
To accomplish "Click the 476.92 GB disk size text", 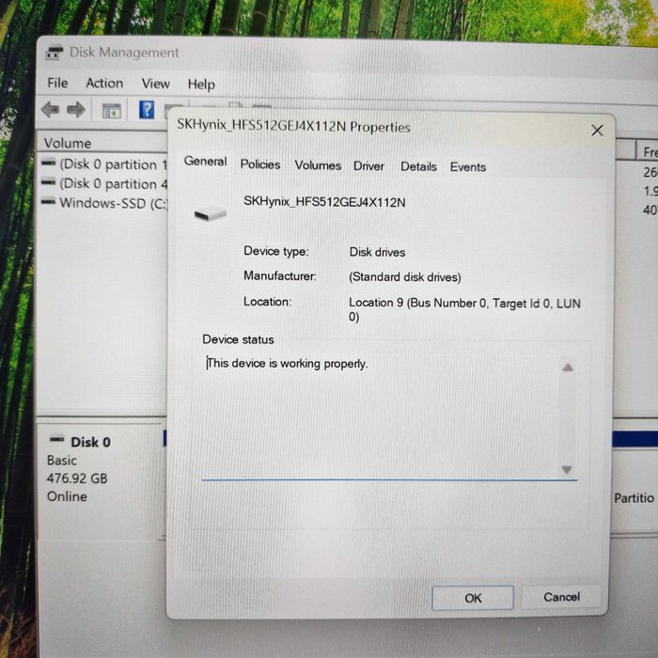I will pyautogui.click(x=77, y=478).
